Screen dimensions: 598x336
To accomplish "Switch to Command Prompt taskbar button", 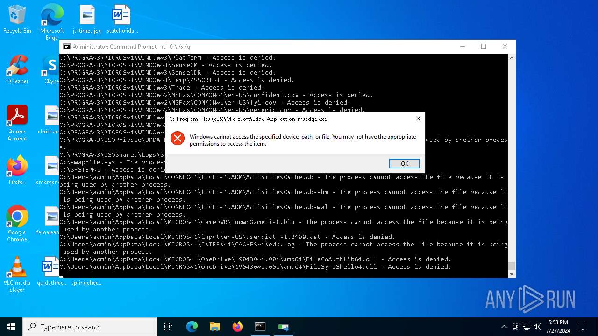I will pos(260,327).
